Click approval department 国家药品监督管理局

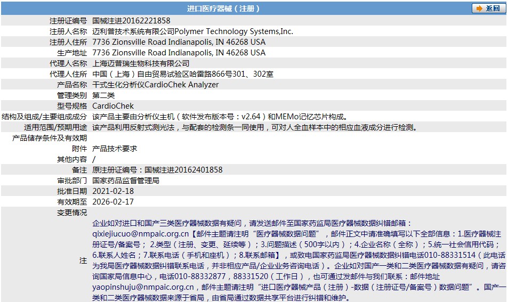pyautogui.click(x=126, y=181)
